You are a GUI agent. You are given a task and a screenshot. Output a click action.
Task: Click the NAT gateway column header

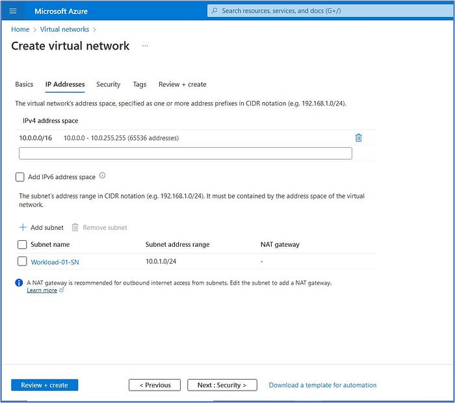(x=279, y=244)
